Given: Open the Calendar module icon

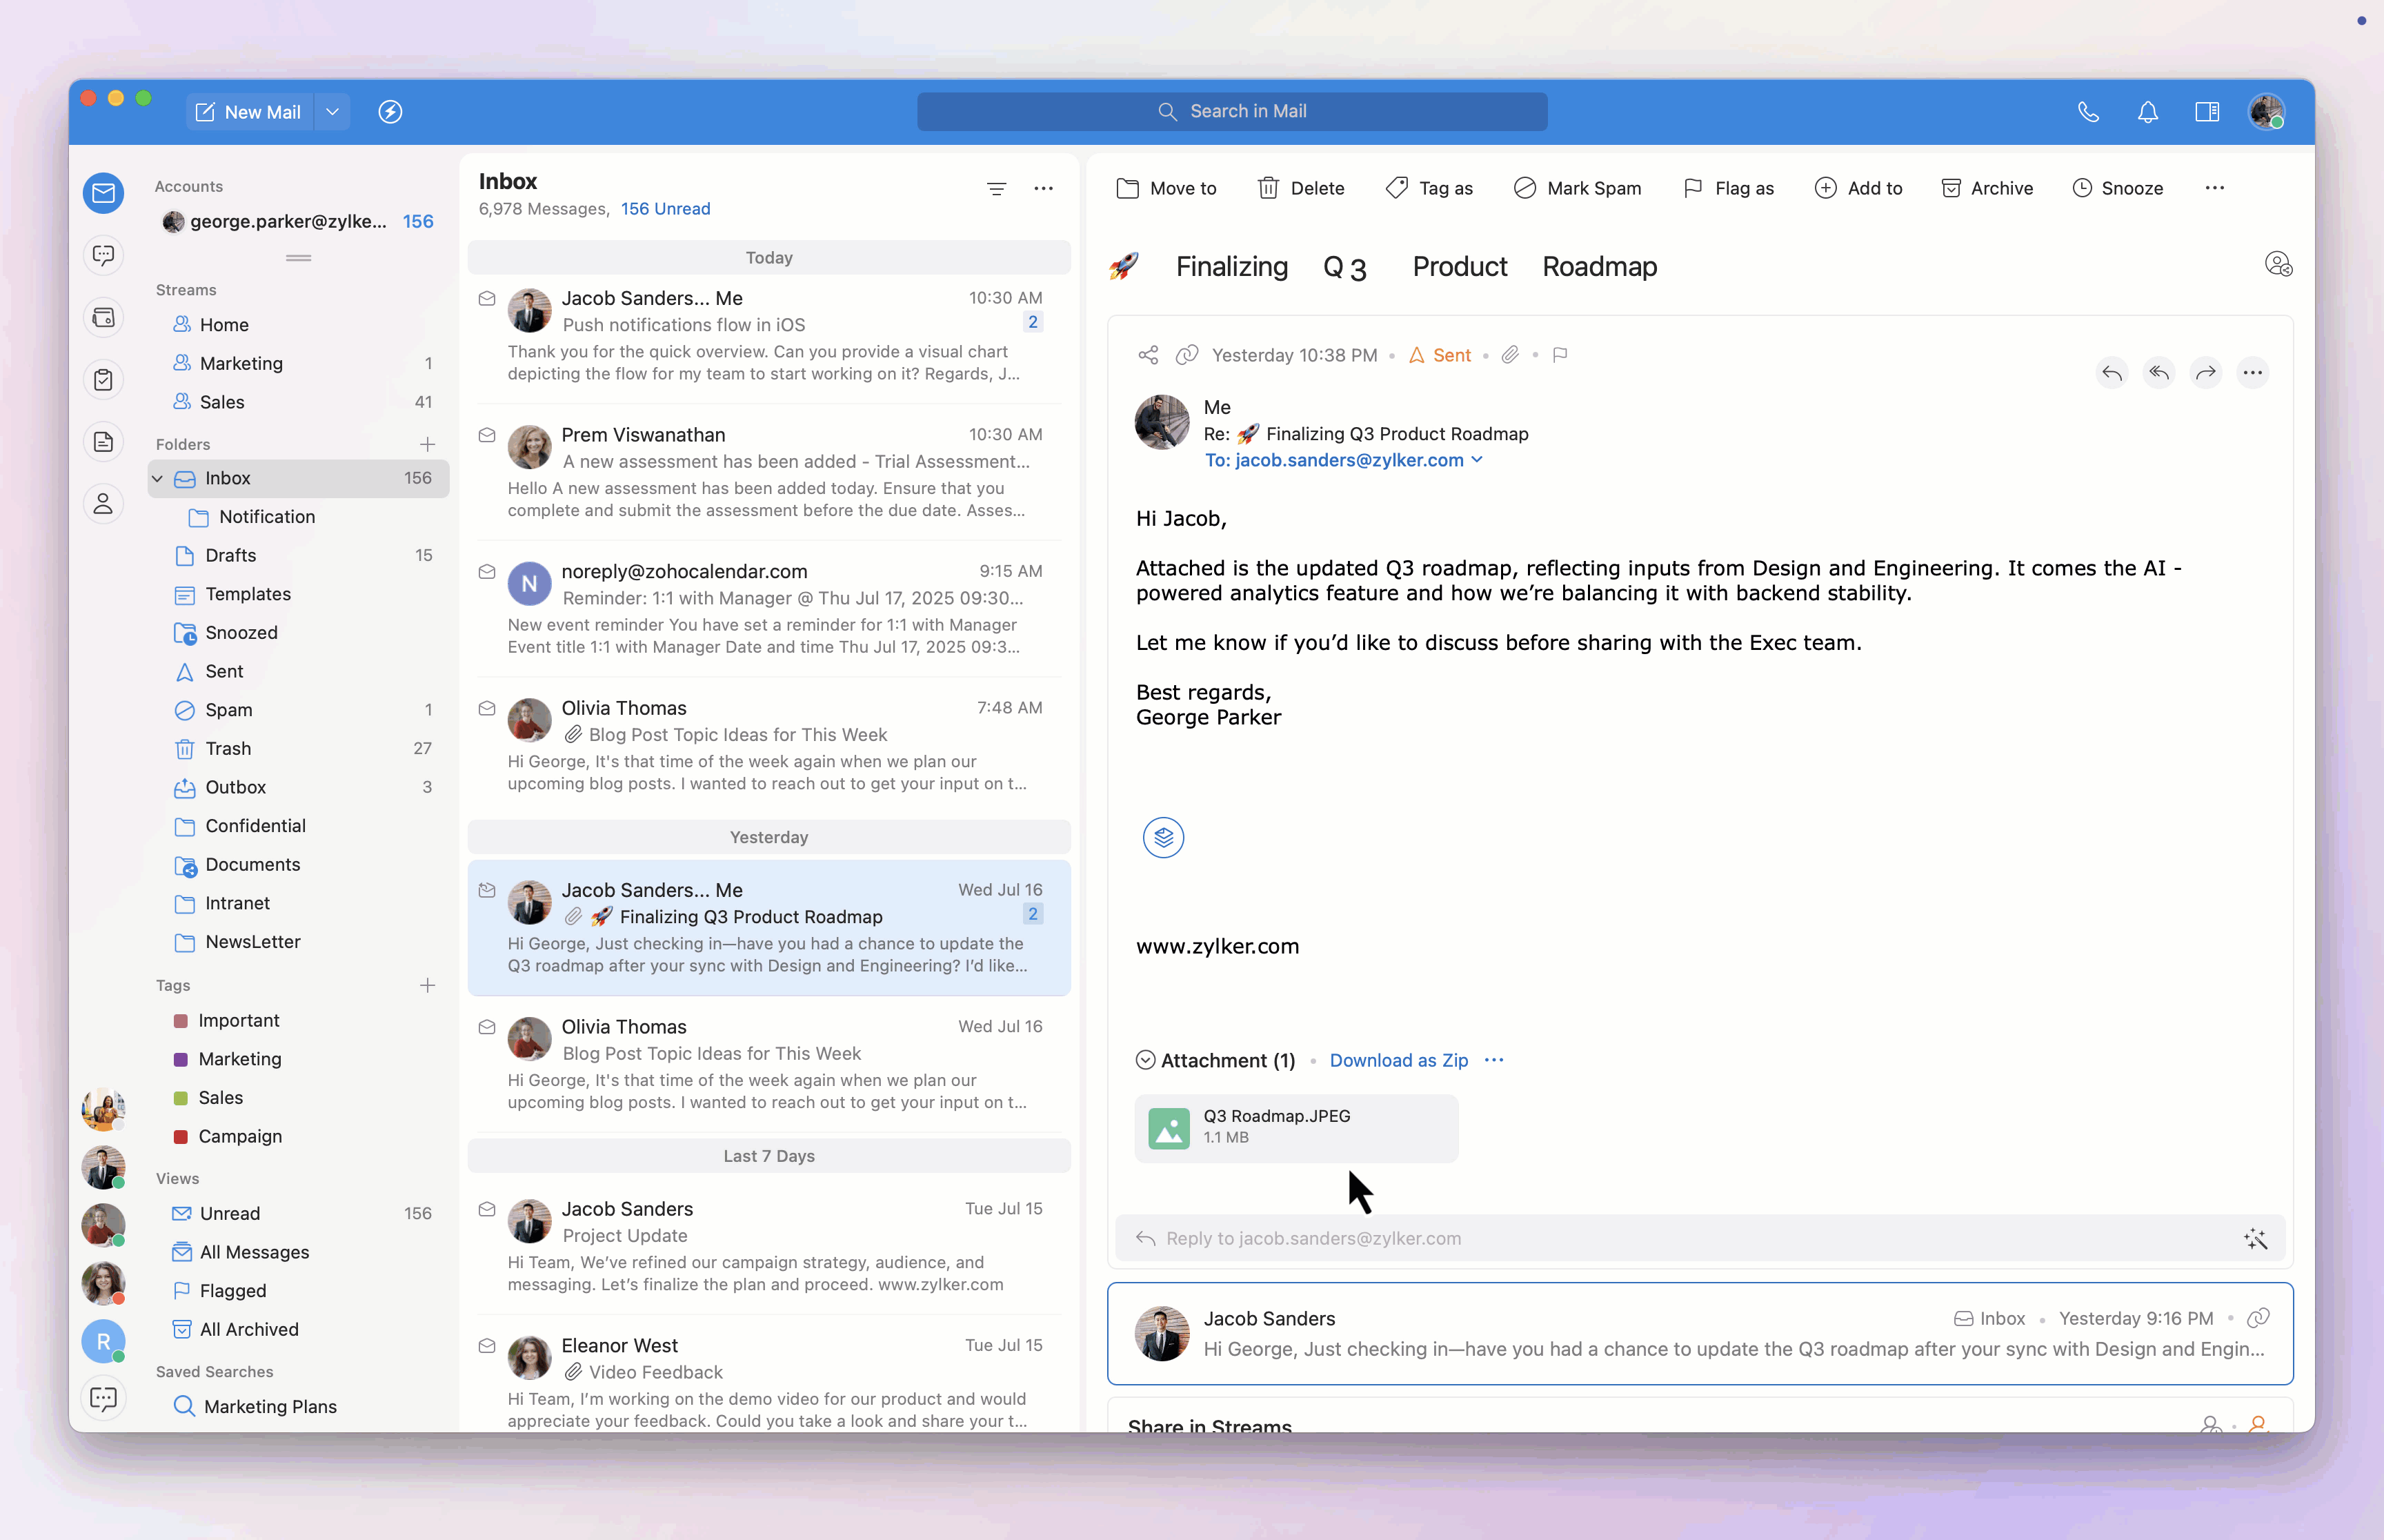Looking at the screenshot, I should pyautogui.click(x=103, y=318).
